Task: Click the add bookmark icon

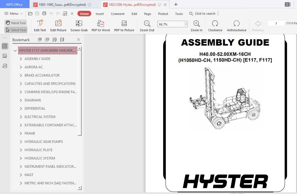Action: 54,39
